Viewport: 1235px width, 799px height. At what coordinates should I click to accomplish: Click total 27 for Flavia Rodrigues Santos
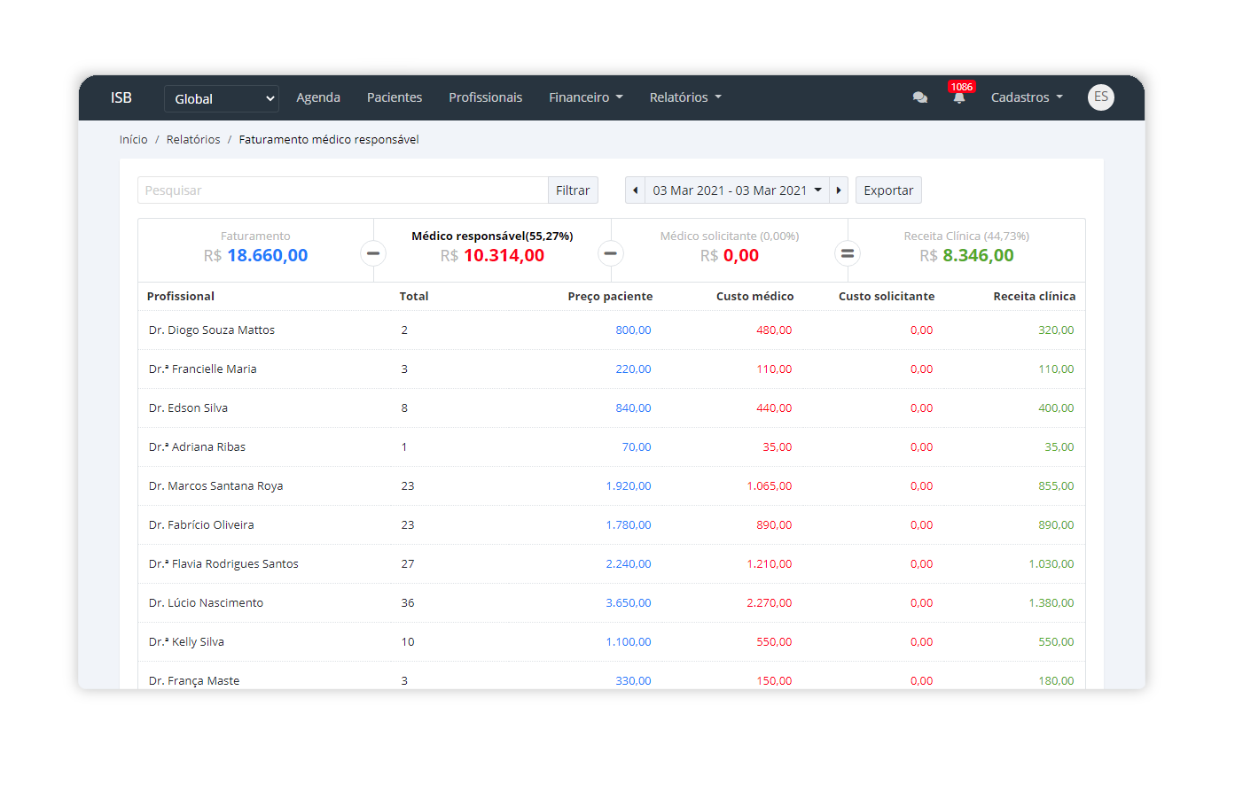[408, 563]
